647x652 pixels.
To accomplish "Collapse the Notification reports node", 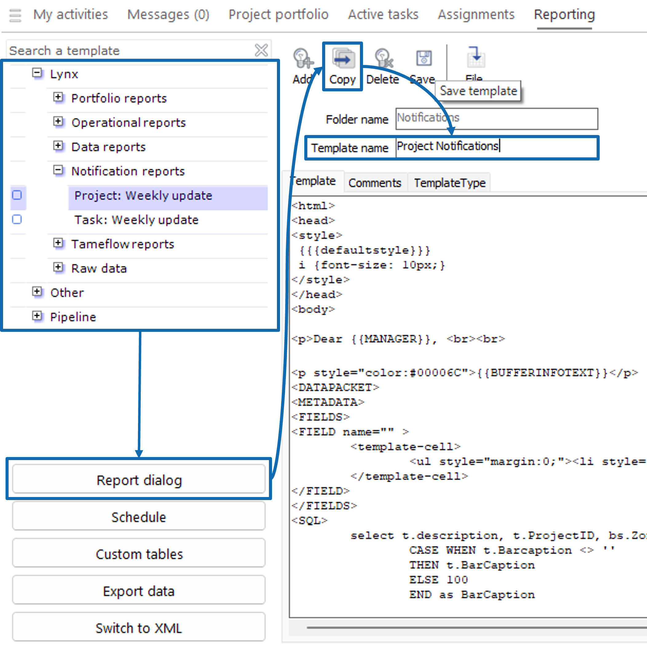I will point(58,170).
